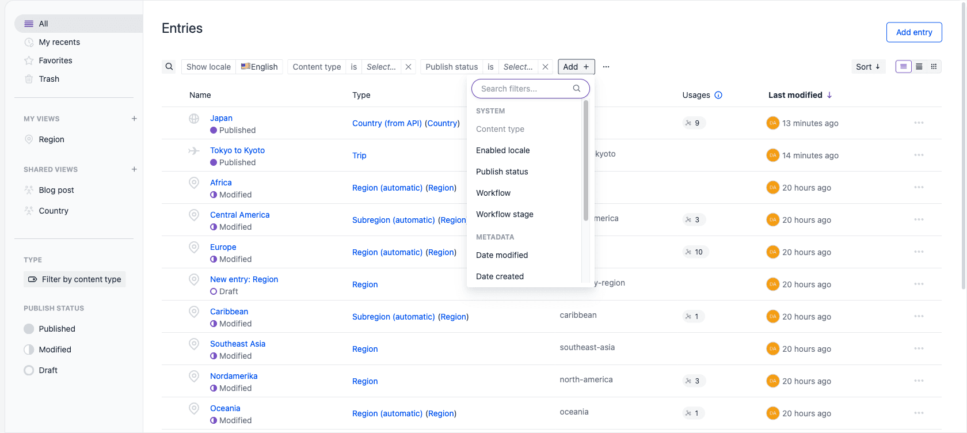The height and width of the screenshot is (433, 967).
Task: Open the English locale dropdown
Action: [259, 67]
